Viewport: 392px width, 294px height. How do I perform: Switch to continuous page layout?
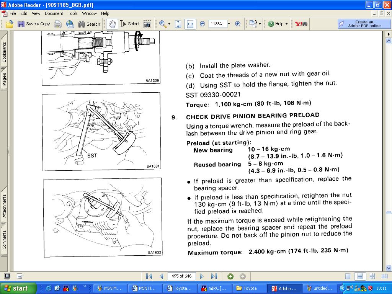[359, 276]
